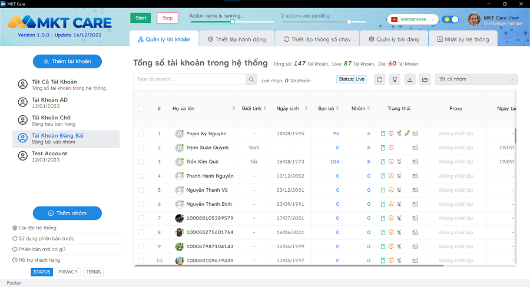The width and height of the screenshot is (530, 287).
Task: Click the proxy chain icon for Nguyễn Thanh Bình
Action: 399,204
